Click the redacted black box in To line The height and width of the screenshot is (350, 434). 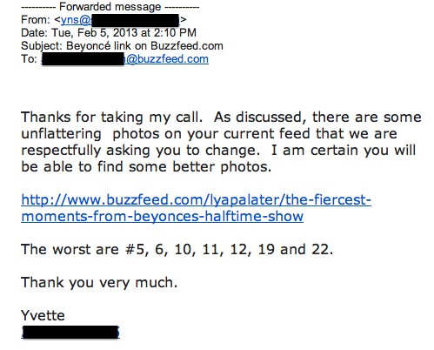83,59
